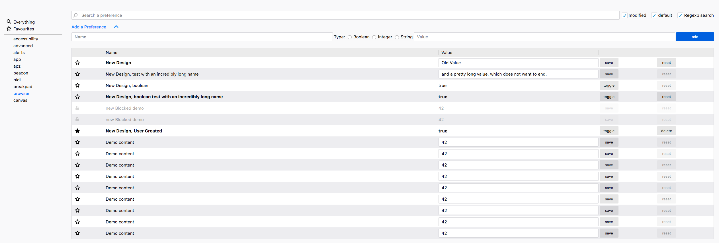Reset the New Design preference
The width and height of the screenshot is (719, 243).
pos(666,63)
